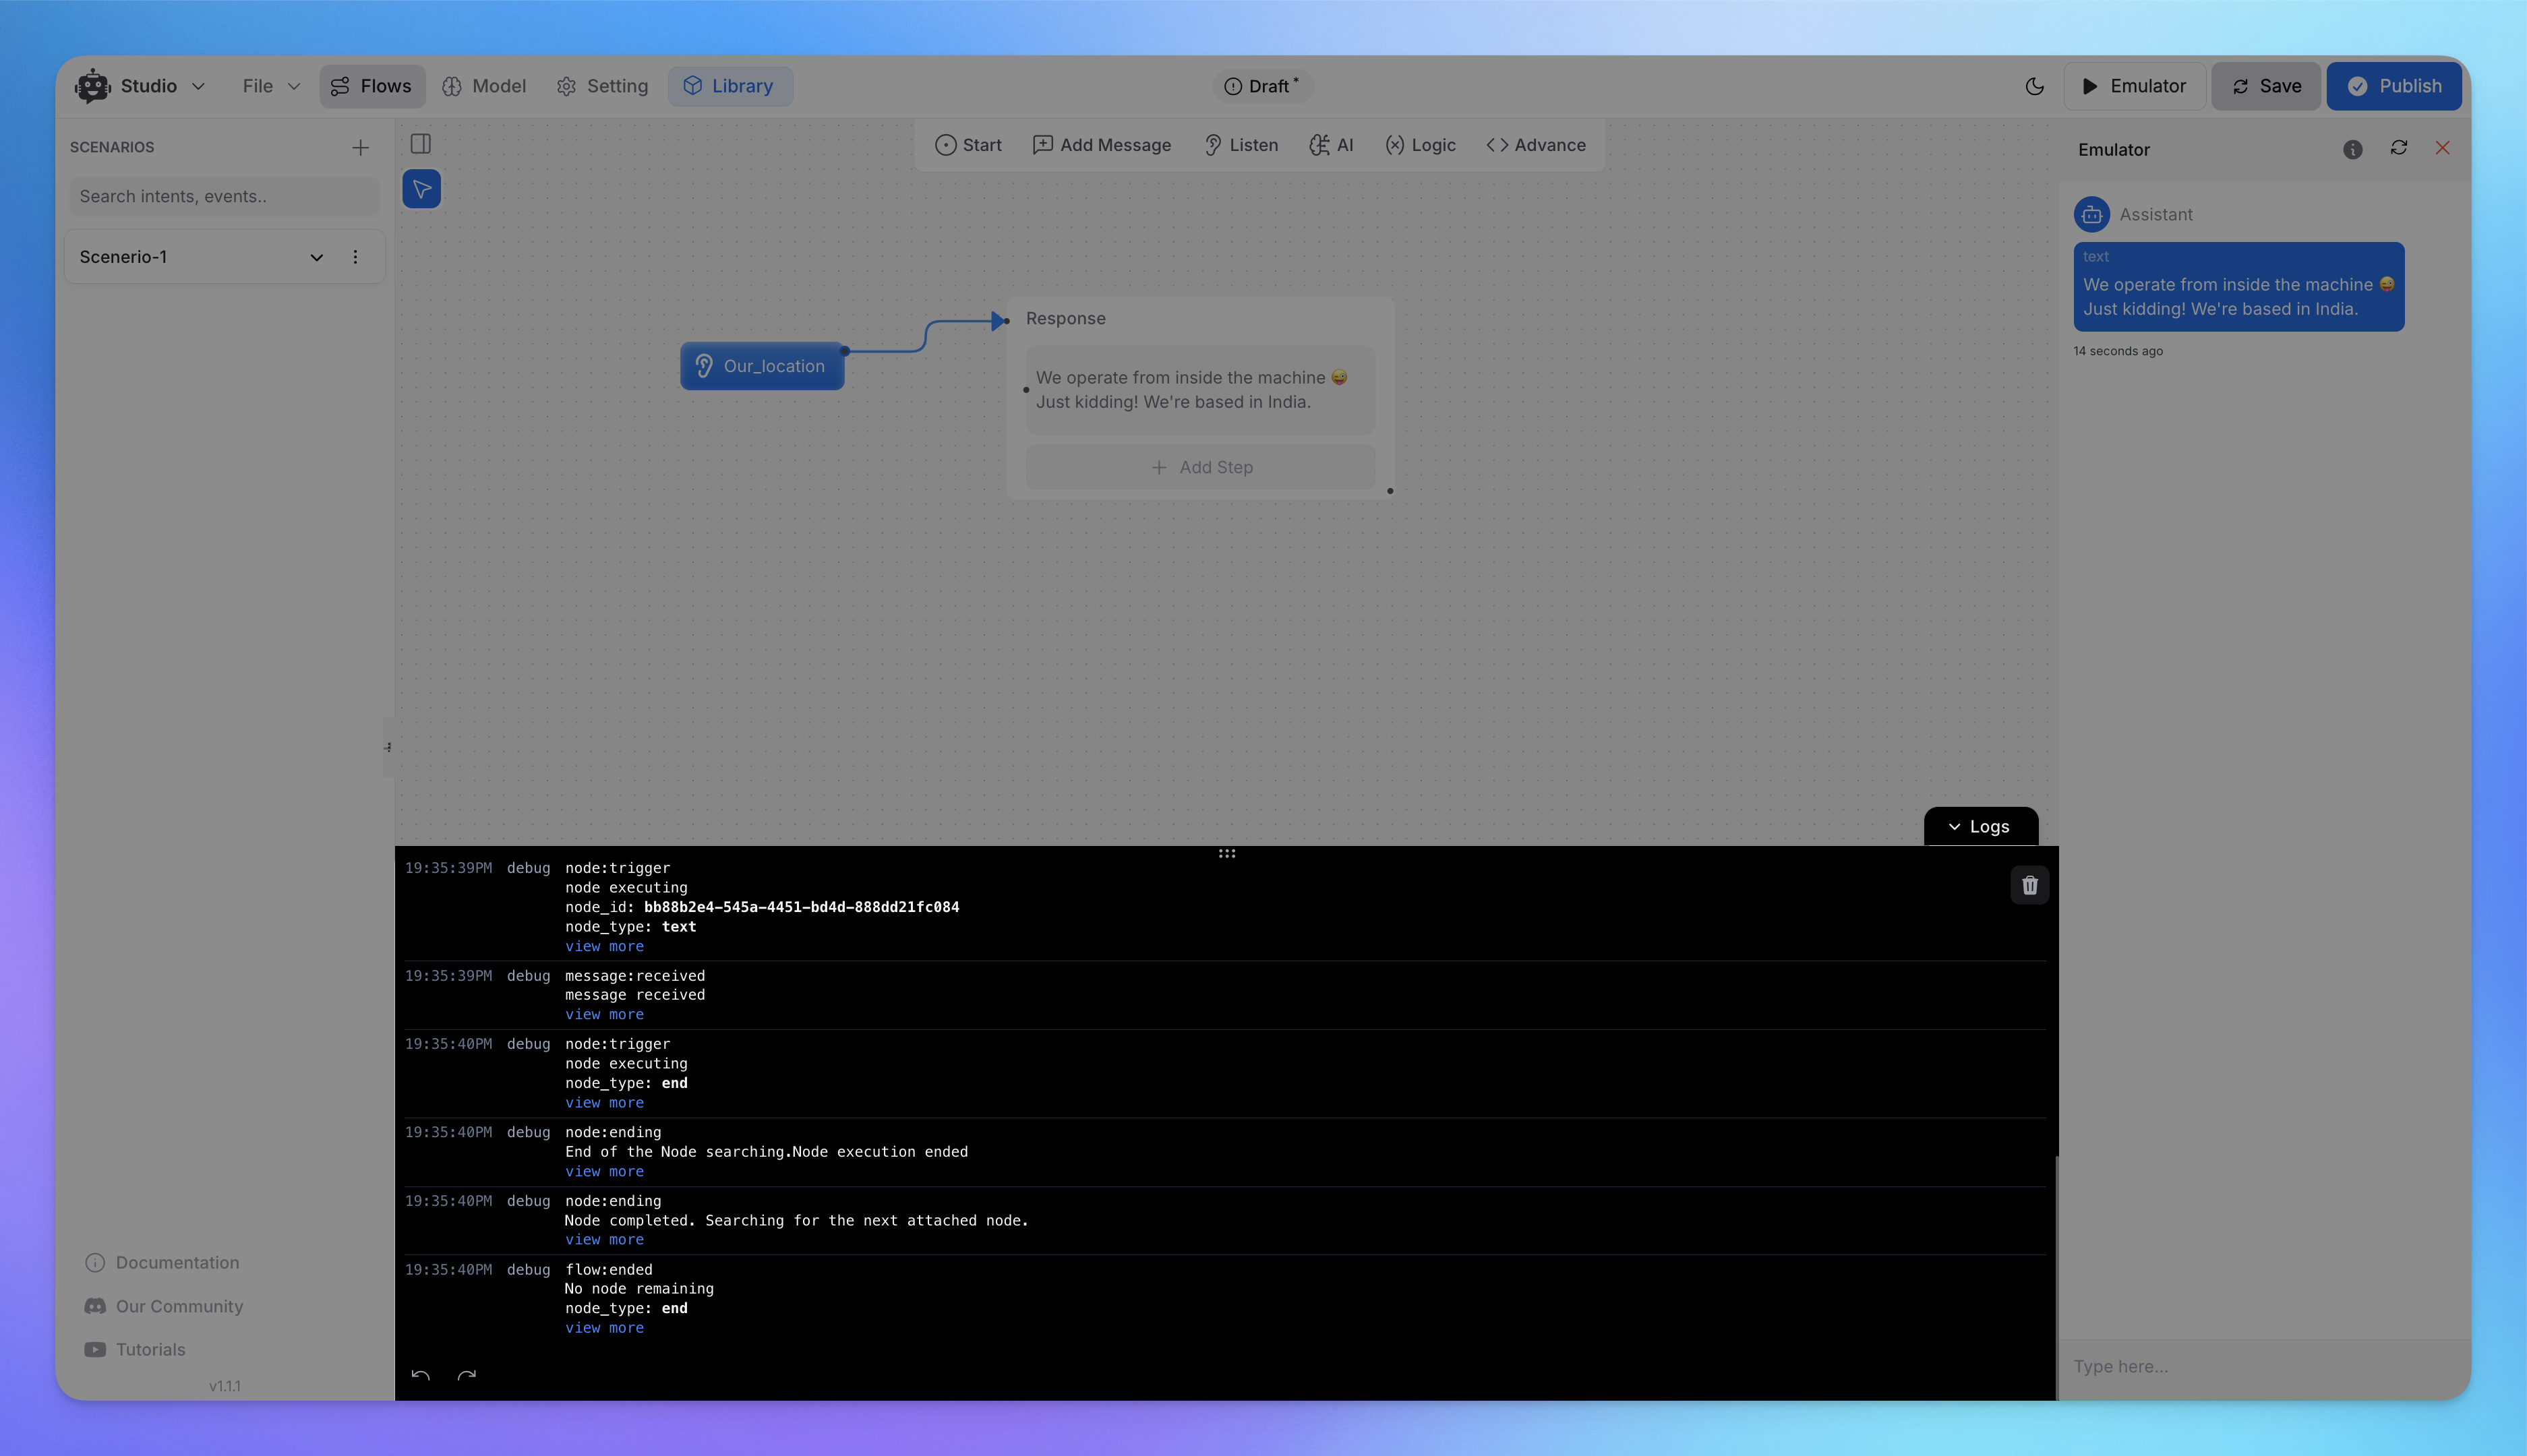Click view more under flow:ended log
2527x1456 pixels.
pyautogui.click(x=604, y=1328)
